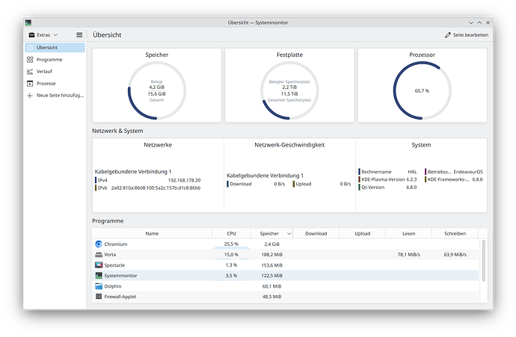The height and width of the screenshot is (337, 516).
Task: Sort table by CPU column
Action: click(x=231, y=233)
